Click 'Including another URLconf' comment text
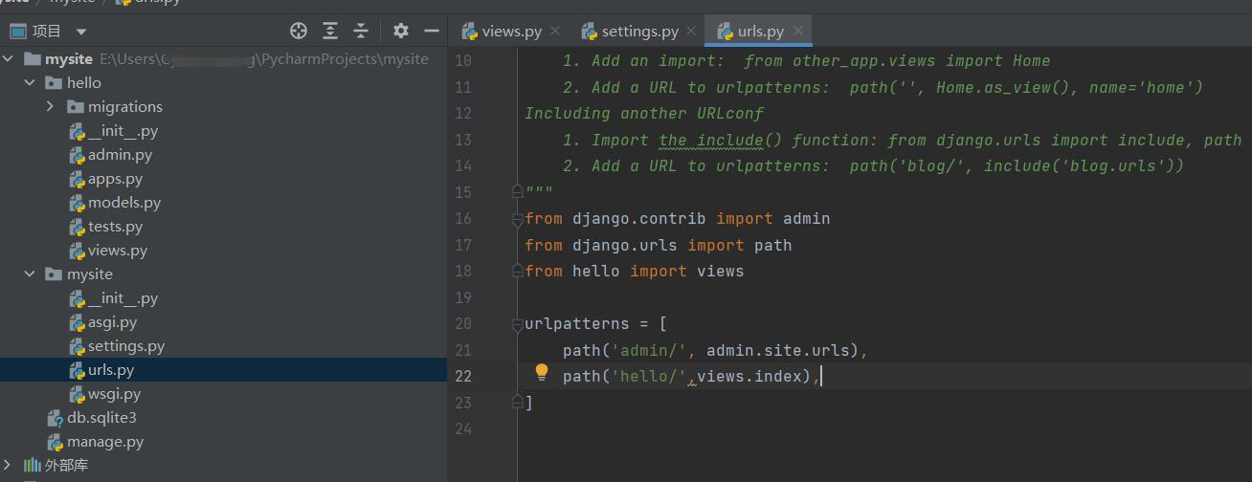This screenshot has width=1252, height=482. pos(644,114)
